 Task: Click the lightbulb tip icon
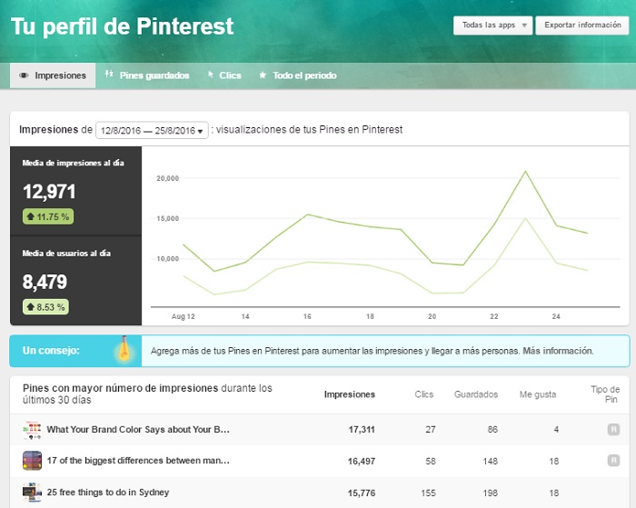[123, 350]
